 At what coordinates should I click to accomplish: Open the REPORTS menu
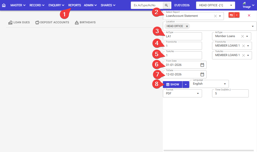click(75, 5)
